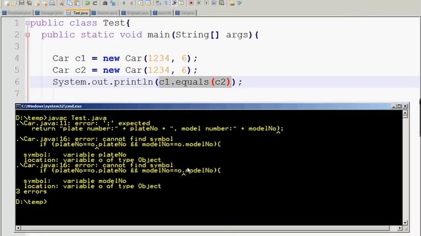Open cmd.exe window system menu icon
The image size is (421, 236).
pyautogui.click(x=18, y=106)
